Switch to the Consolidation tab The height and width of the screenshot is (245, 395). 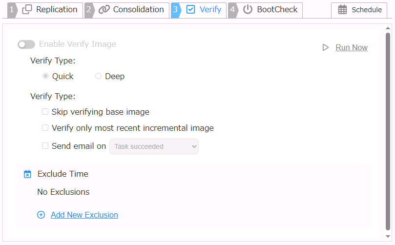point(138,10)
